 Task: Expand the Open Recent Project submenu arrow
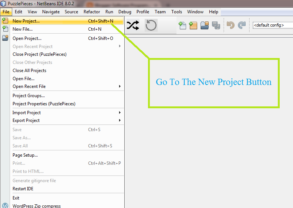[x=120, y=46]
